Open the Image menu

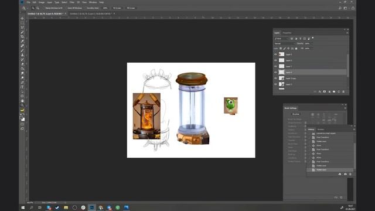42,2
